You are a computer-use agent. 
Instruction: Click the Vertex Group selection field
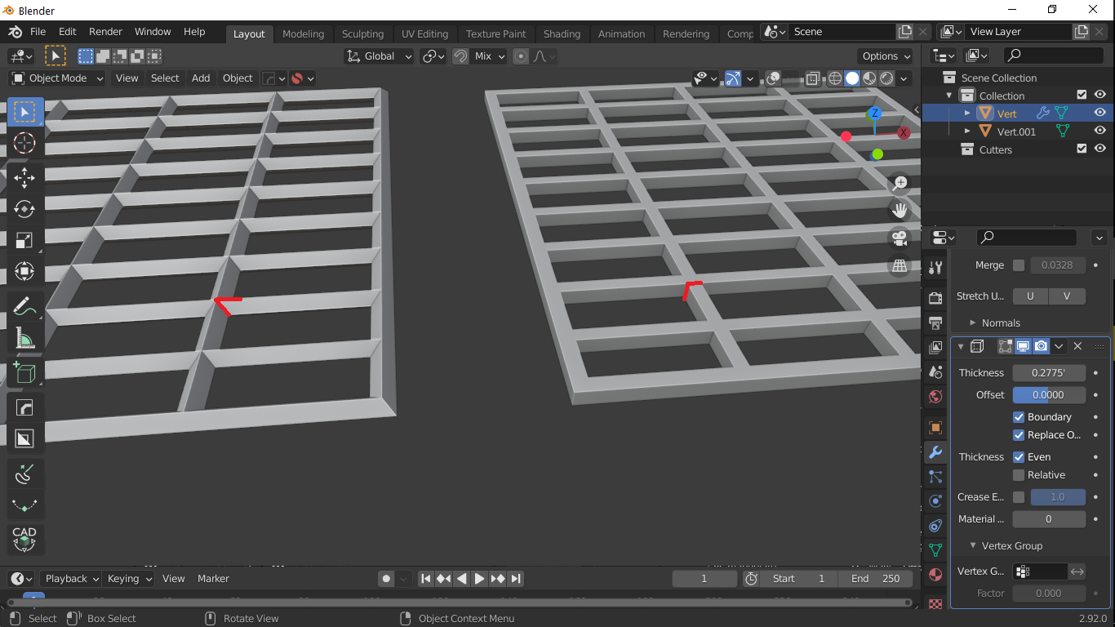(1040, 571)
